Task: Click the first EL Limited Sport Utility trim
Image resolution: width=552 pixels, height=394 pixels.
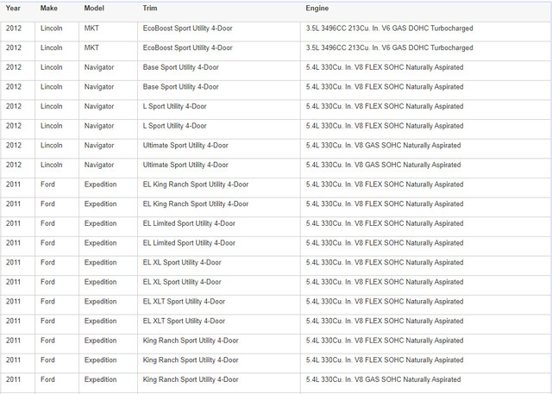Action: tap(189, 223)
